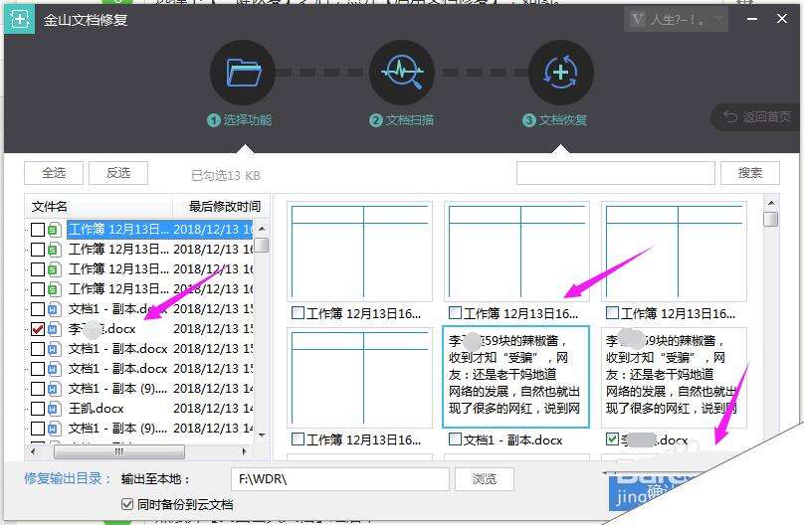Focus the search input field
Screen dimensions: 804x525
point(615,173)
